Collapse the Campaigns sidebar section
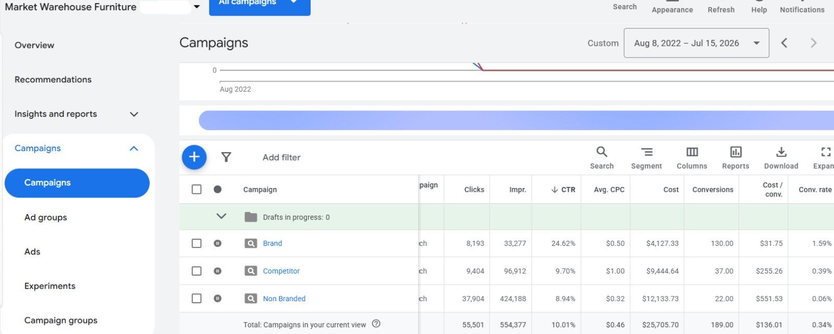The image size is (834, 334). click(x=134, y=149)
